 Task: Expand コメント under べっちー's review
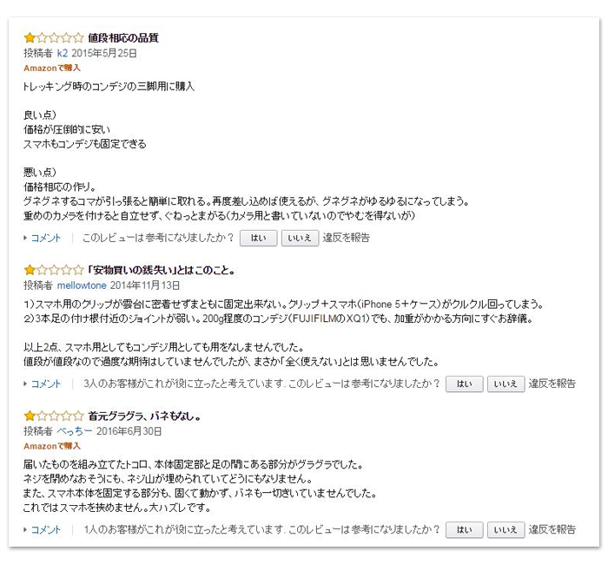[x=45, y=529]
